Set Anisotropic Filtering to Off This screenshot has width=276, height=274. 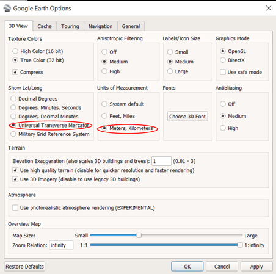coord(104,52)
